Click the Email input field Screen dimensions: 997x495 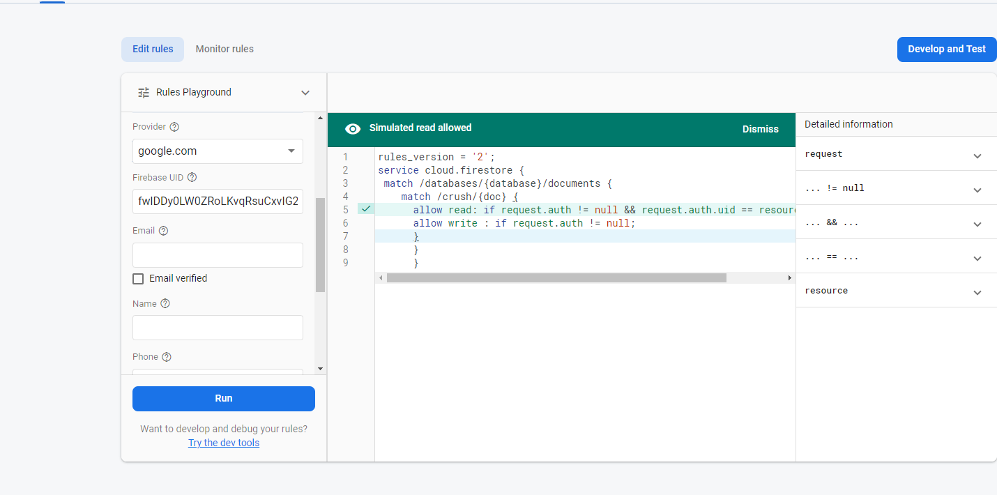(x=218, y=255)
